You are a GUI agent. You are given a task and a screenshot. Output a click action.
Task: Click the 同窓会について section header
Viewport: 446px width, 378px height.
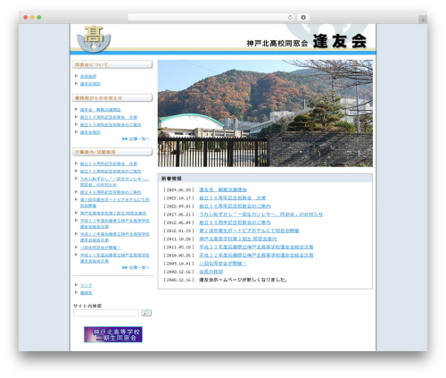(112, 64)
